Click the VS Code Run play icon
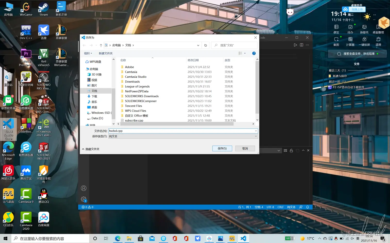Viewport: 390px width, 243px height. point(295,45)
